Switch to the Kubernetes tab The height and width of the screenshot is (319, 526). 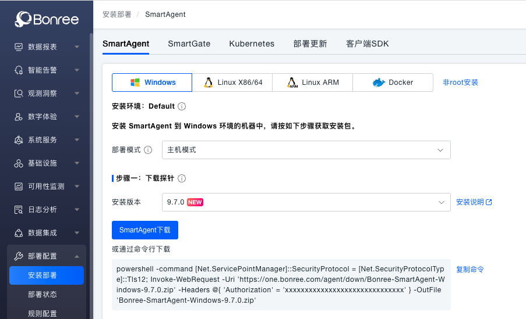click(252, 44)
